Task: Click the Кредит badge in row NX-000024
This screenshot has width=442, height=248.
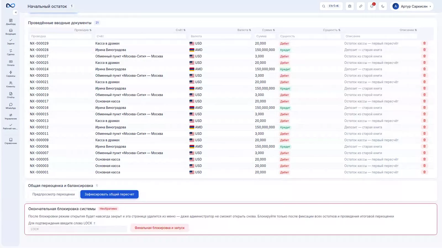Action: pos(285,69)
